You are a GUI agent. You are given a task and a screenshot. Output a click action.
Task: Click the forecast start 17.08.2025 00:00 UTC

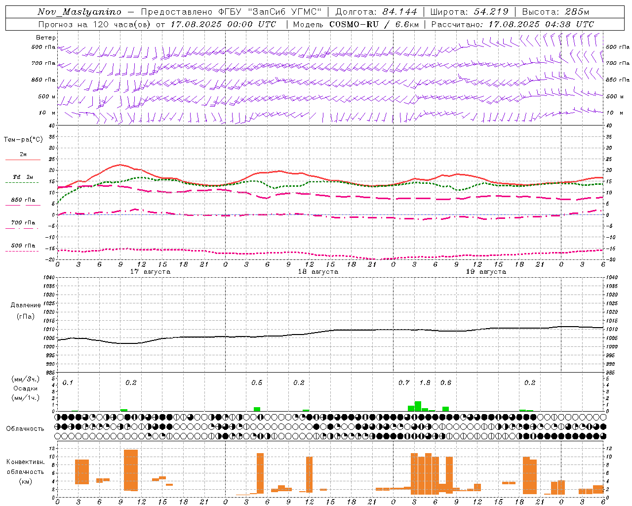tap(223, 24)
